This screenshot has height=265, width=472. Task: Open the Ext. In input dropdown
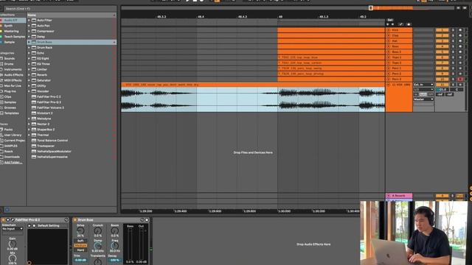coord(423,85)
